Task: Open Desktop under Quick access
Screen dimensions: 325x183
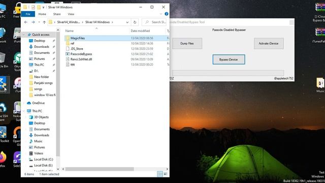Action: pos(40,41)
